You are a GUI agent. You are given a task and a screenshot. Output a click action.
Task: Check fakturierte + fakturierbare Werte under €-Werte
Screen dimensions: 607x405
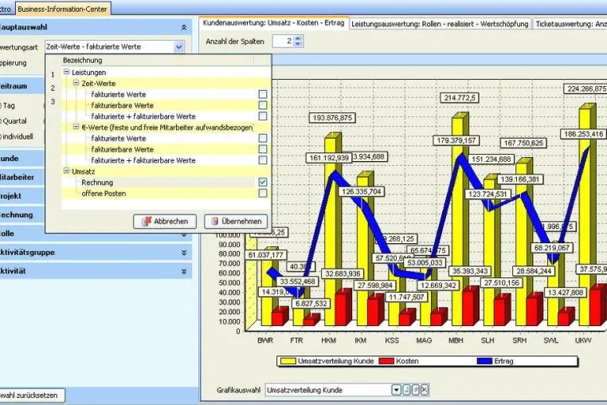tap(262, 160)
